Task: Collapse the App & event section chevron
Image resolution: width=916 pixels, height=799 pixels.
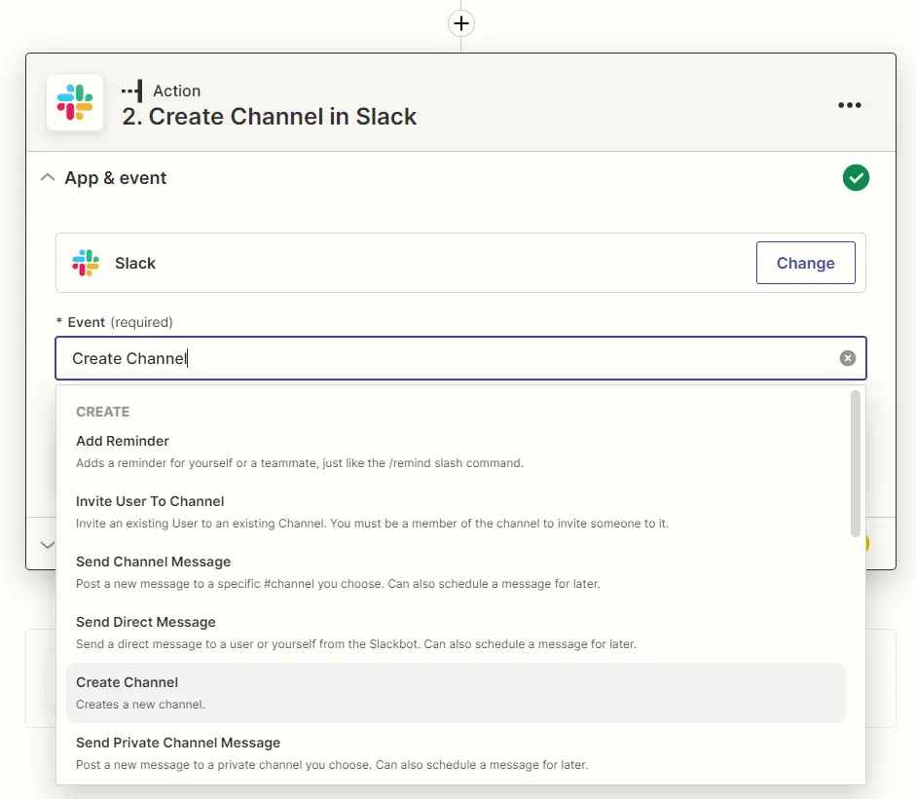Action: pyautogui.click(x=47, y=178)
